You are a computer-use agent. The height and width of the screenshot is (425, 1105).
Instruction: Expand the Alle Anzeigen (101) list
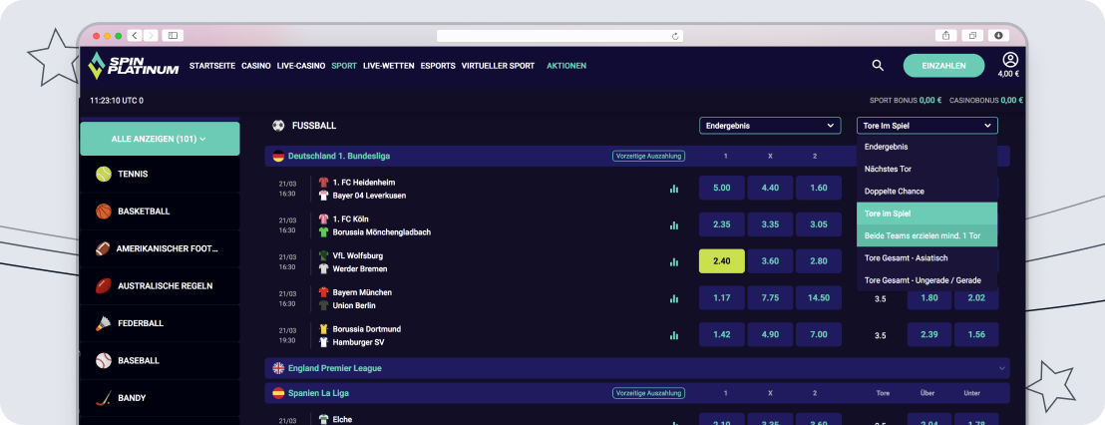(x=160, y=139)
